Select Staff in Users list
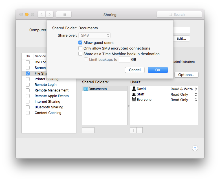This screenshot has width=220, height=181. (149, 94)
